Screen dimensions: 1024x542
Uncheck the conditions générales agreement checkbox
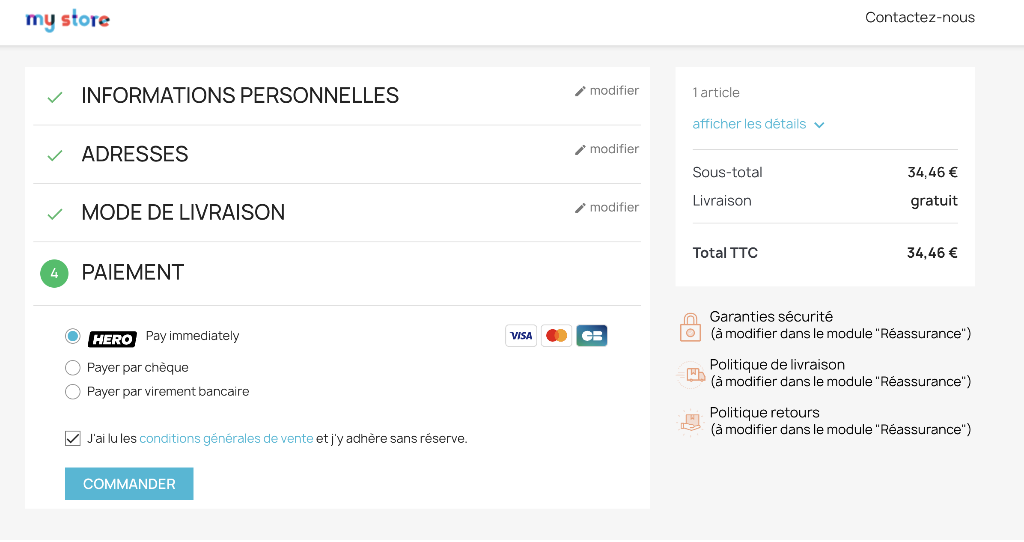click(x=72, y=438)
